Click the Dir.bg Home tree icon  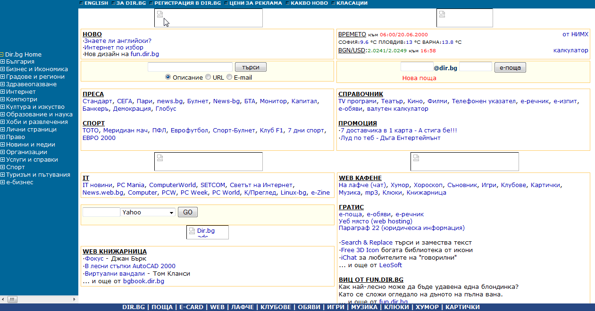[2, 54]
